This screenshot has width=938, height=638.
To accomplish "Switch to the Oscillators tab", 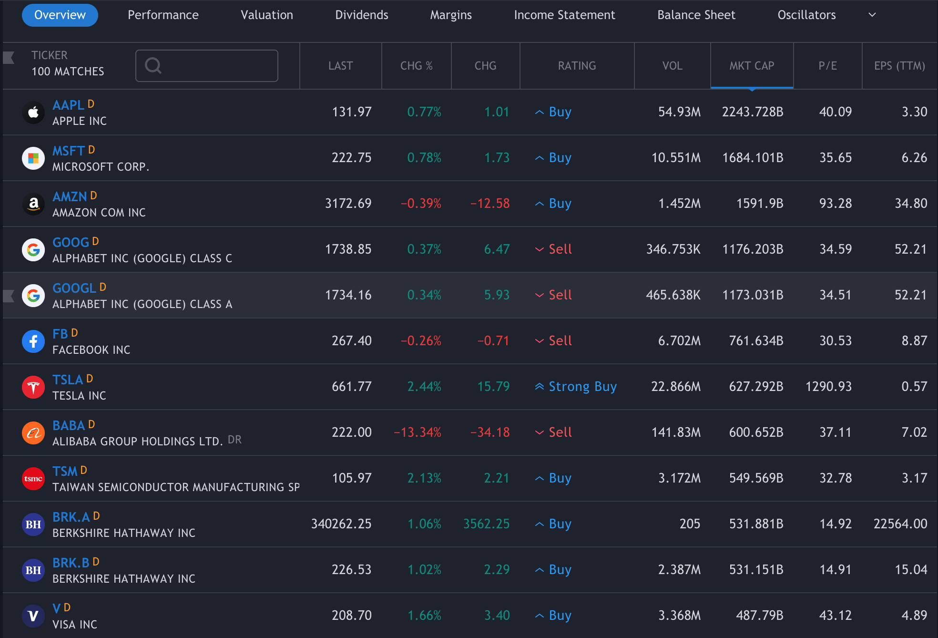I will 806,15.
